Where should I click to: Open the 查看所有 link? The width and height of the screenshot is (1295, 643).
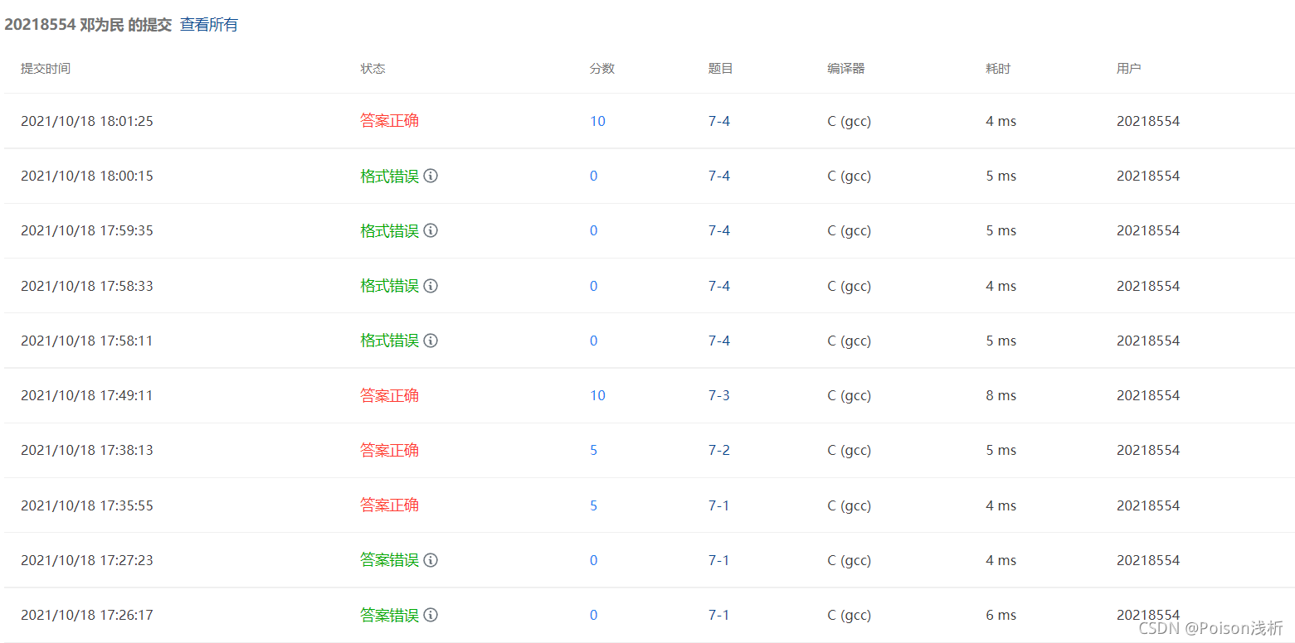pyautogui.click(x=209, y=25)
